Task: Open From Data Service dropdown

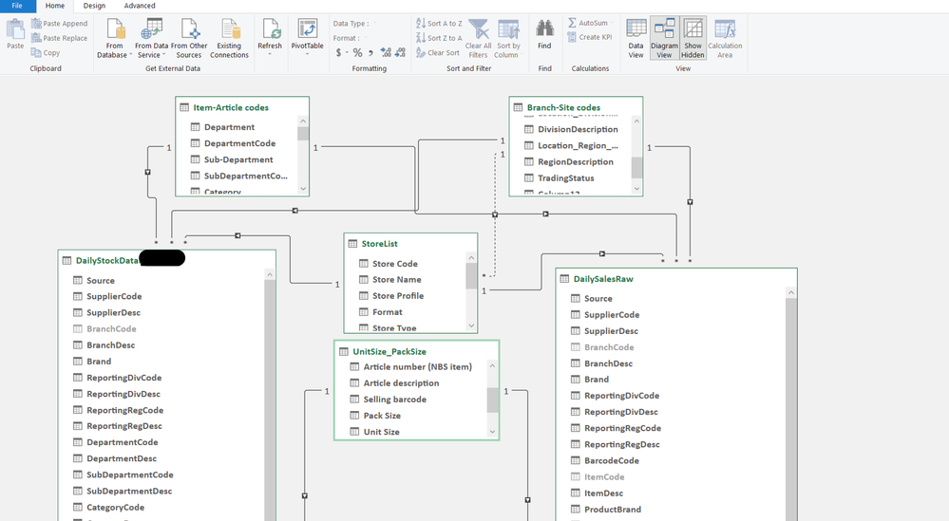Action: point(151,39)
